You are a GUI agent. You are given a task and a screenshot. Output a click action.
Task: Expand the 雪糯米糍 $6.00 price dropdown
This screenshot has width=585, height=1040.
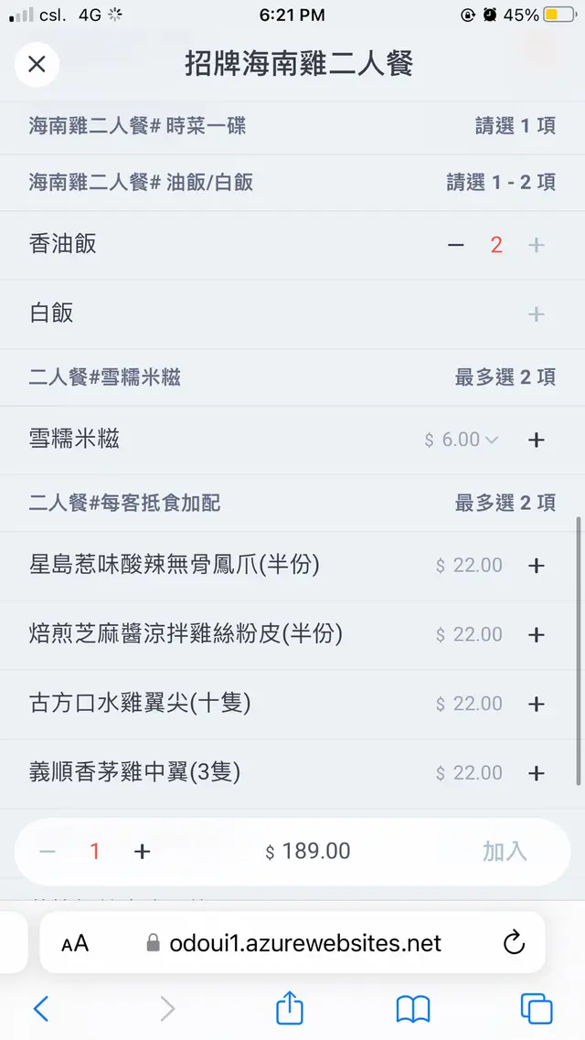tap(463, 440)
